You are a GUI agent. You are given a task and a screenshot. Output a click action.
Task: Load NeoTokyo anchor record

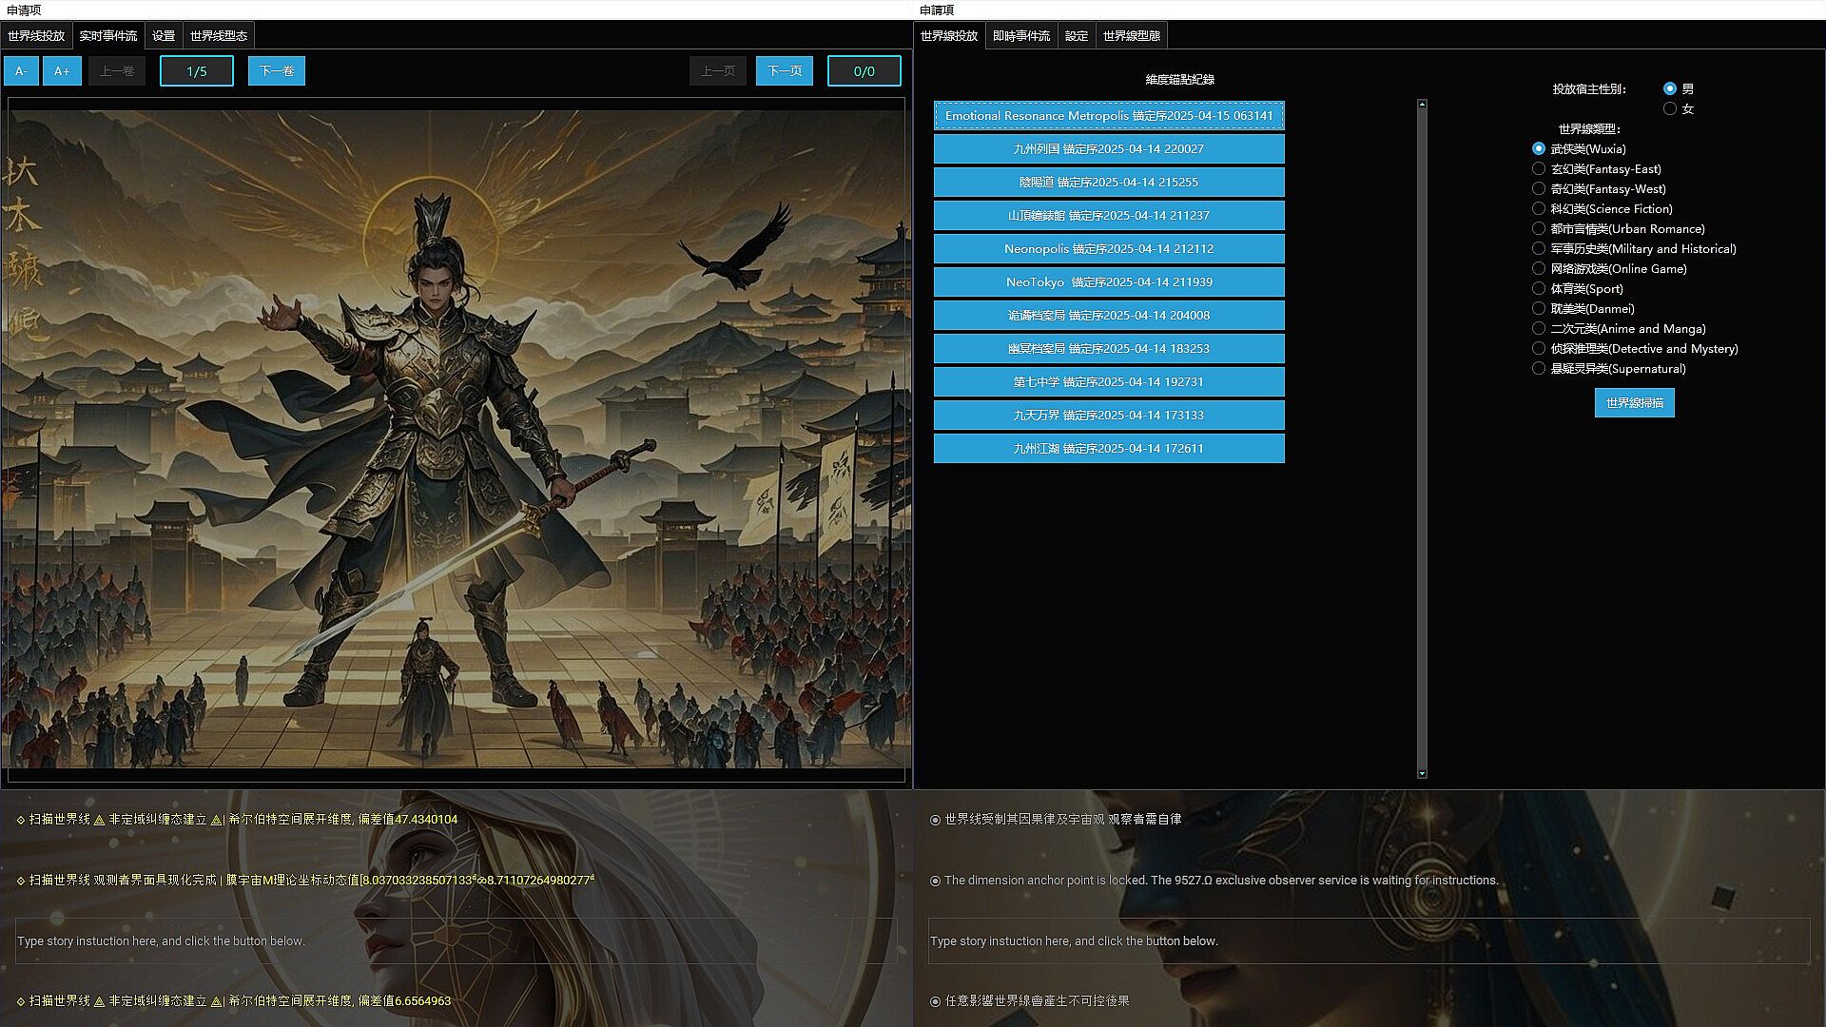point(1108,282)
